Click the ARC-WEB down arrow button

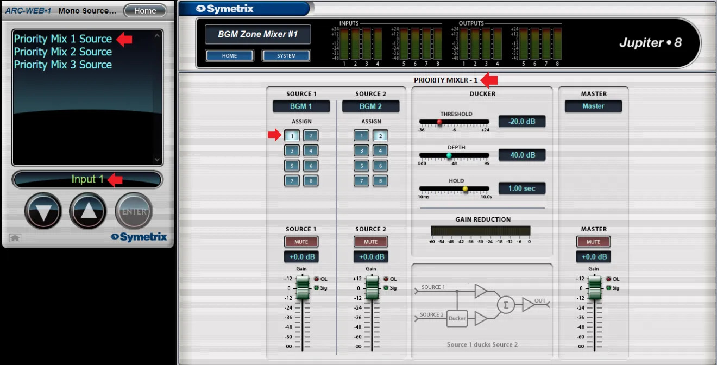pos(43,211)
